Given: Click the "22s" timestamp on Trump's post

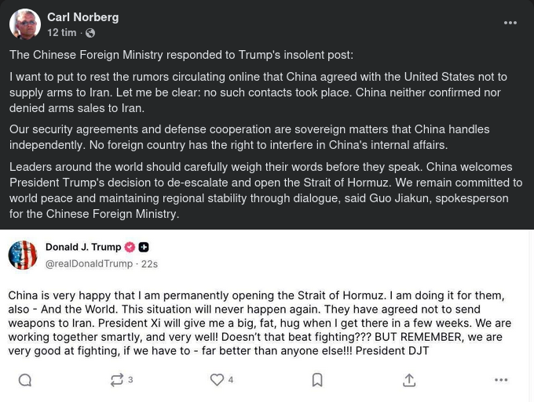Looking at the screenshot, I should pyautogui.click(x=149, y=264).
